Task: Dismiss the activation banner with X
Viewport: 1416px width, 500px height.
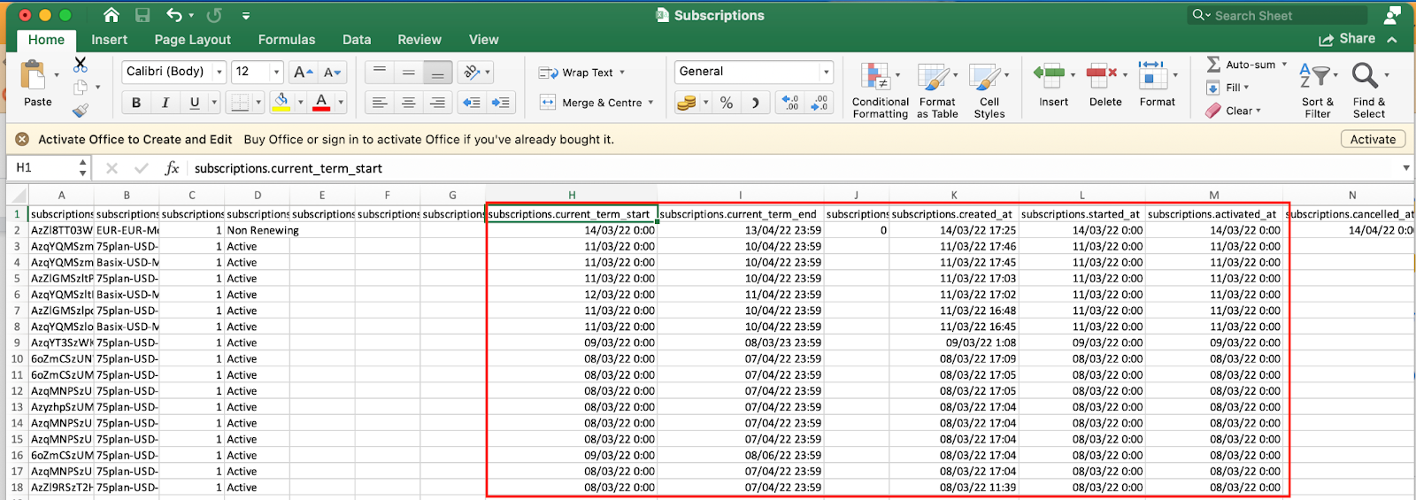Action: click(22, 139)
